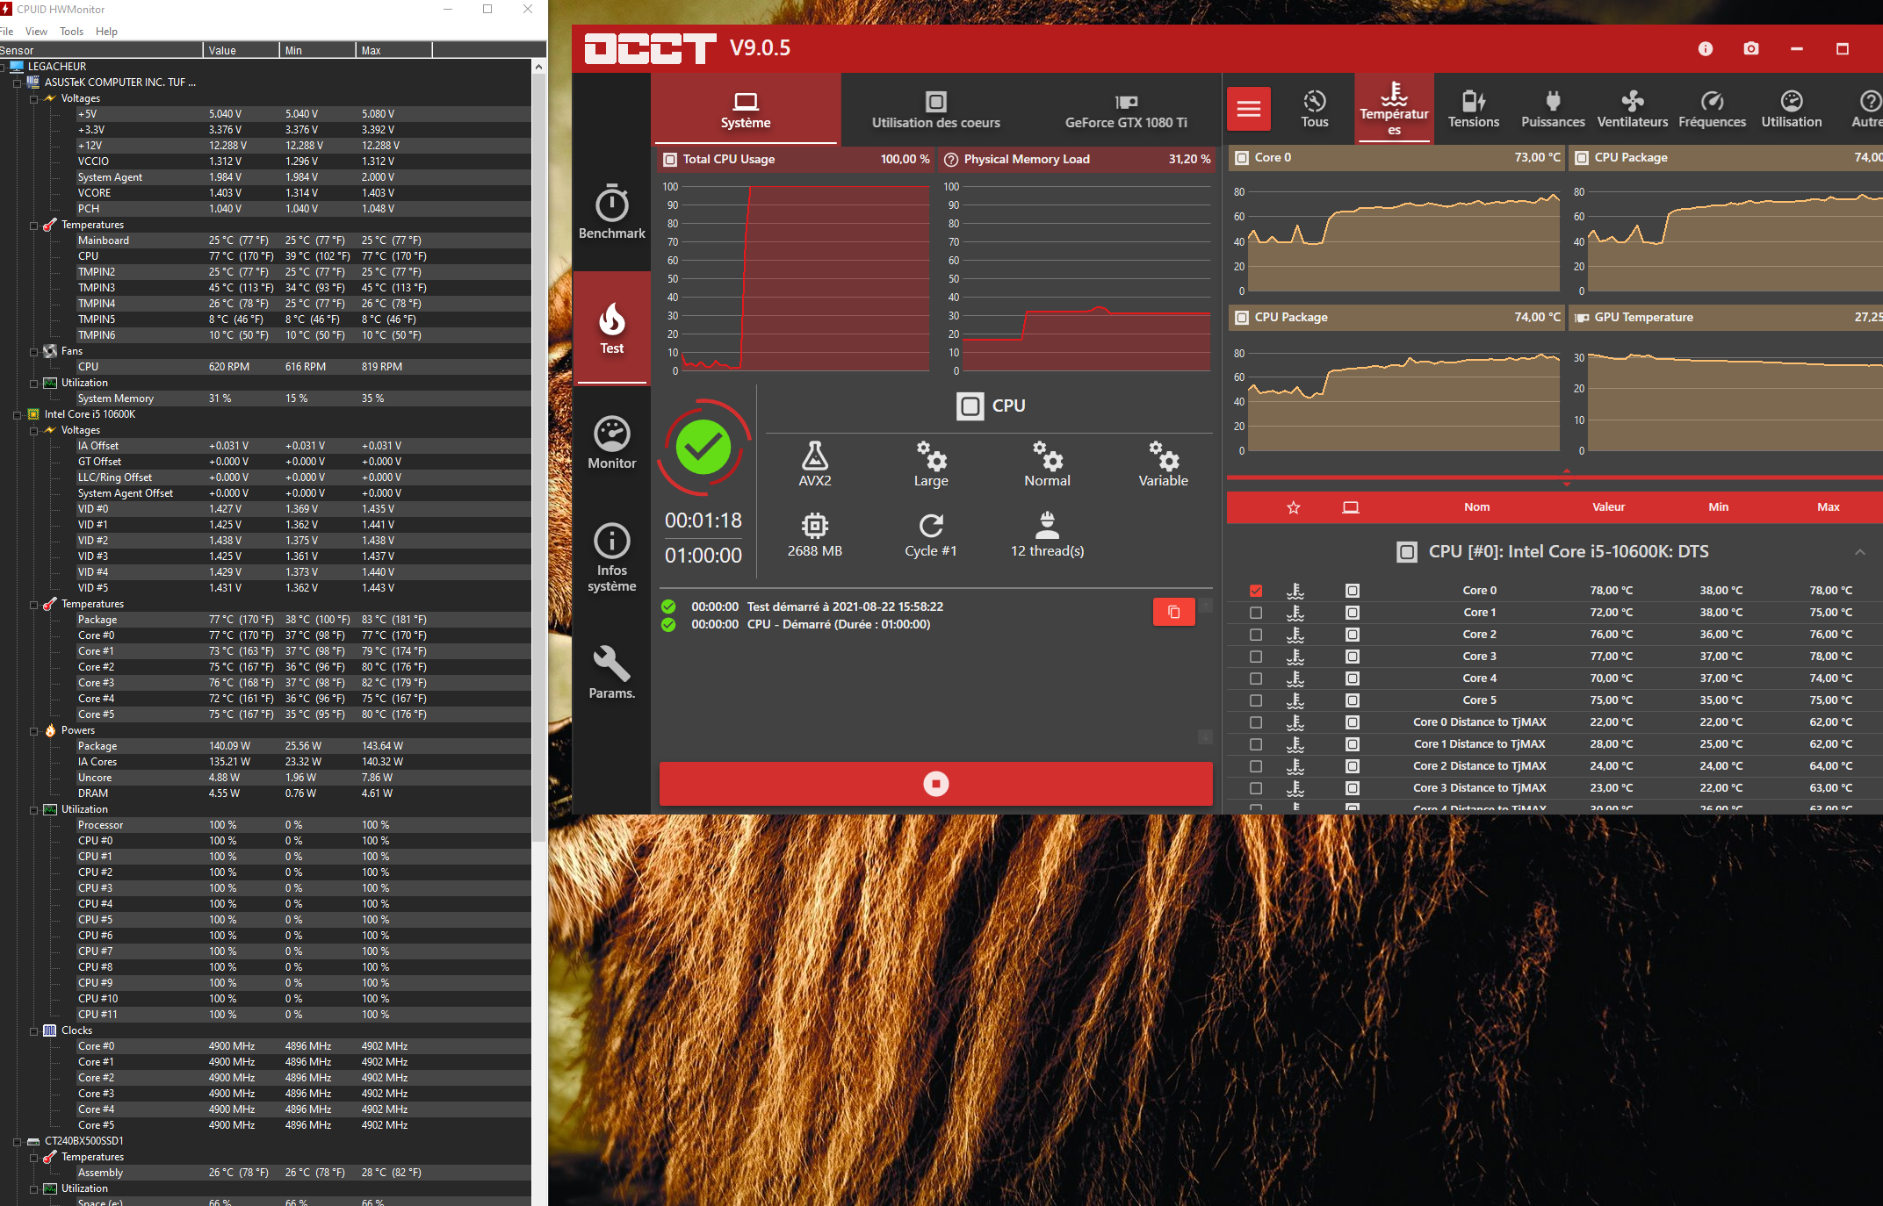The height and width of the screenshot is (1206, 1883).
Task: Open the red hamburger menu in OCCT
Action: click(1249, 109)
